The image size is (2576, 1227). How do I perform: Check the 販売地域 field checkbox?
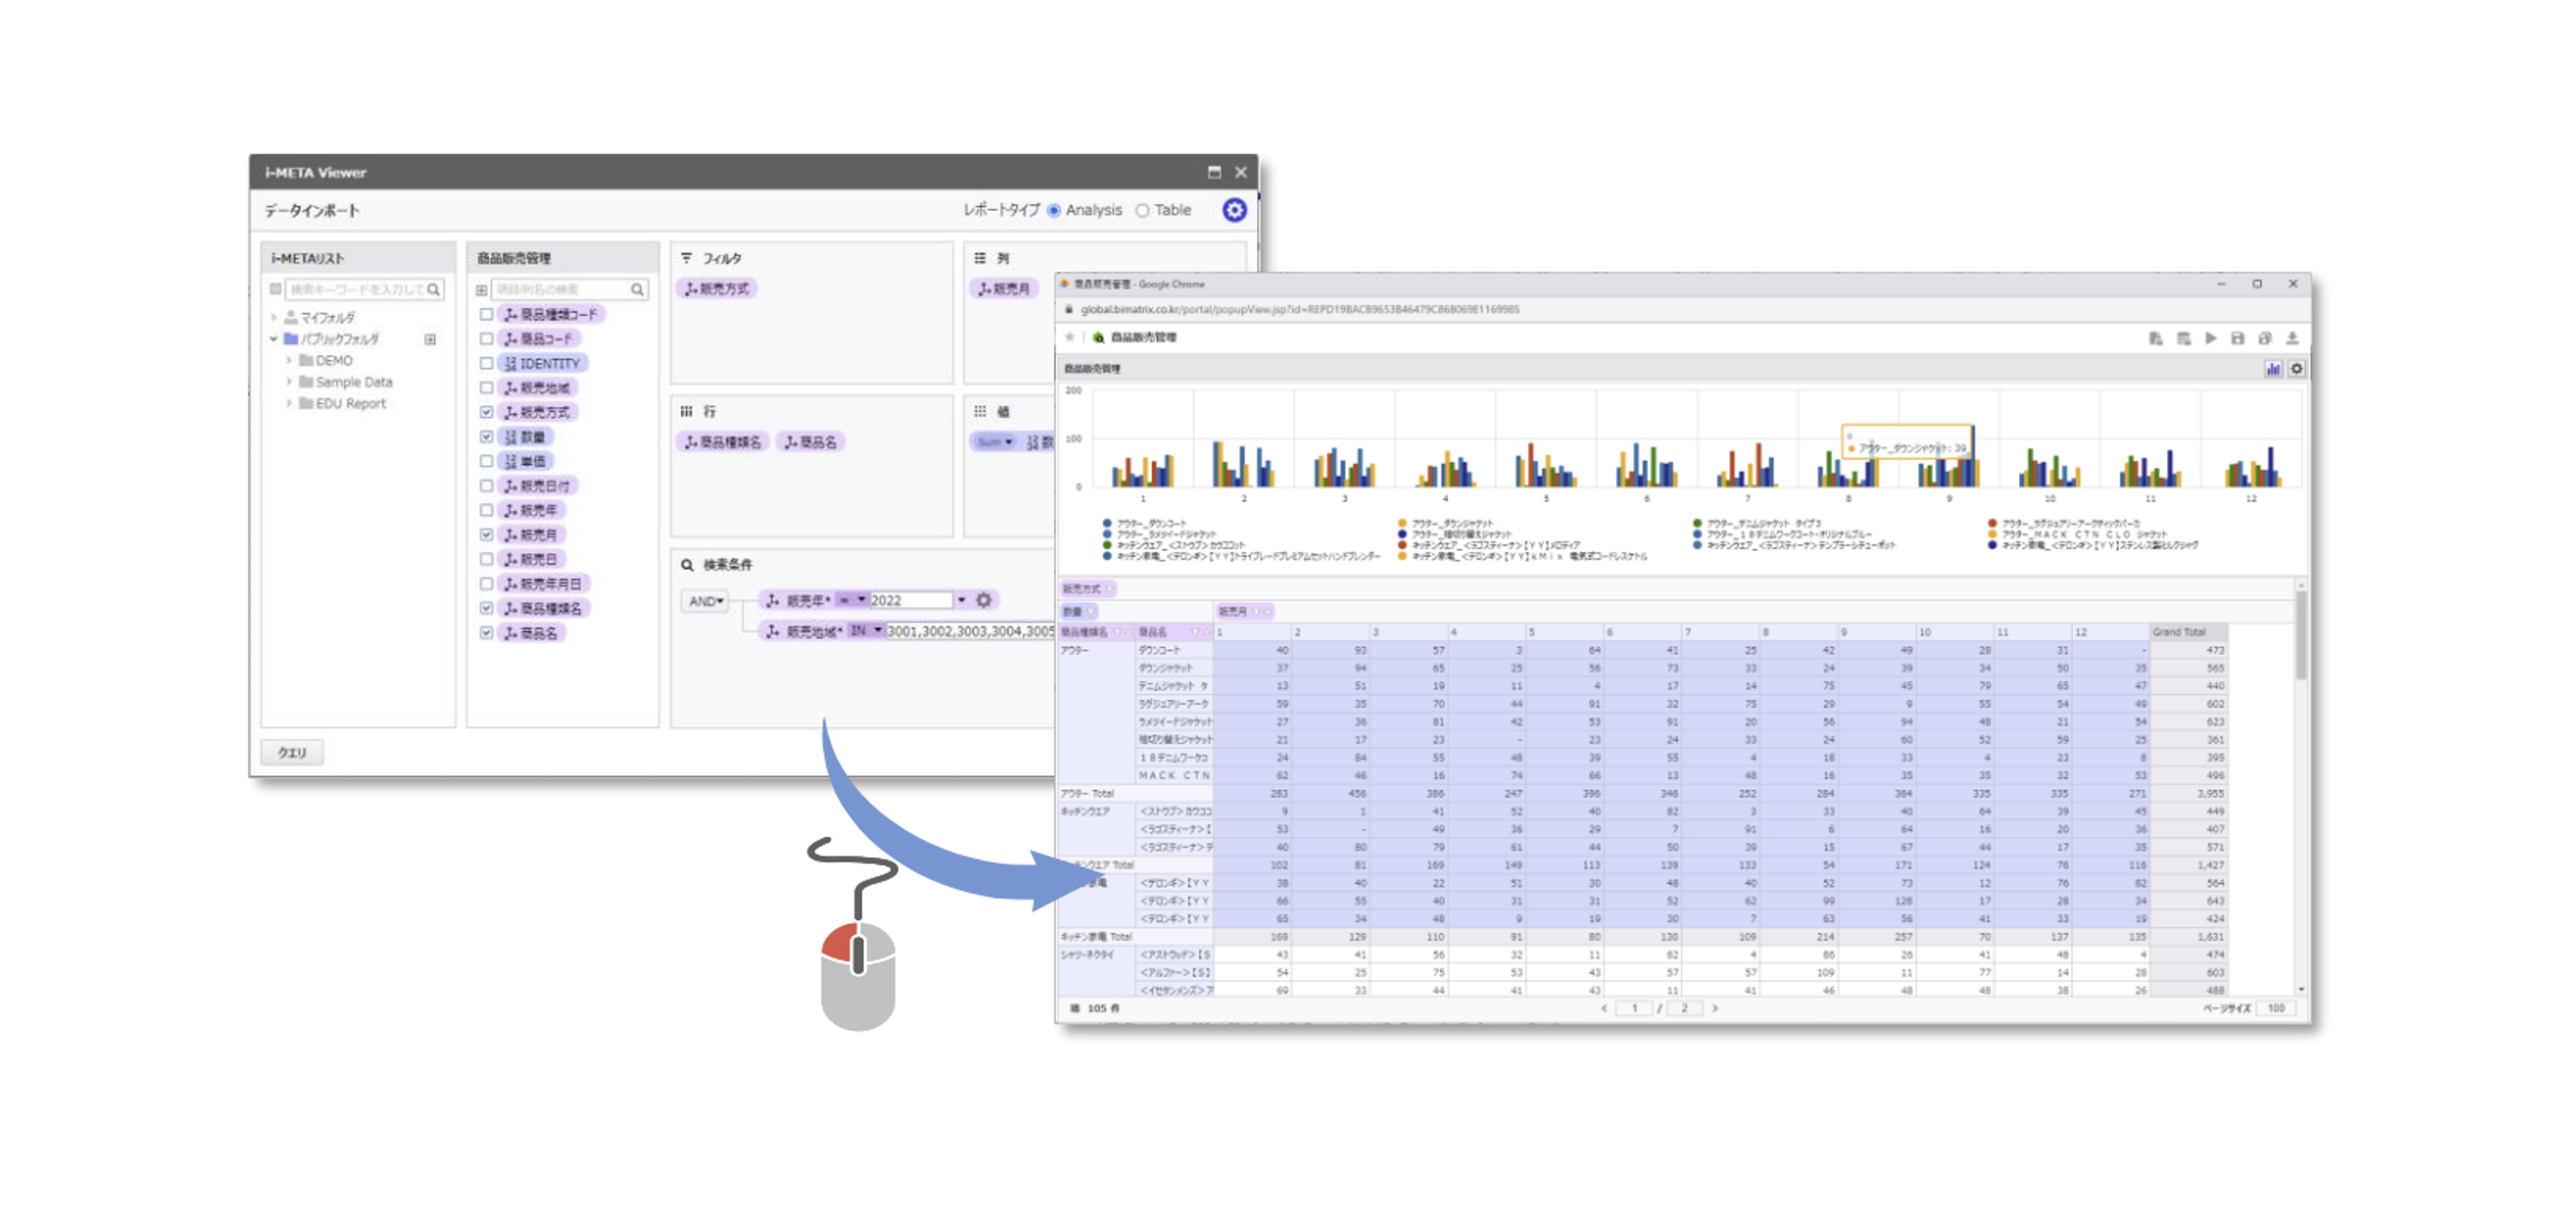[486, 388]
